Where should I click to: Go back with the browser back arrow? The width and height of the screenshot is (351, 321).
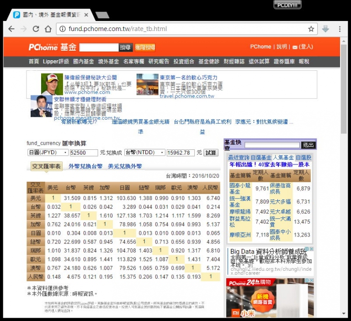point(11,29)
